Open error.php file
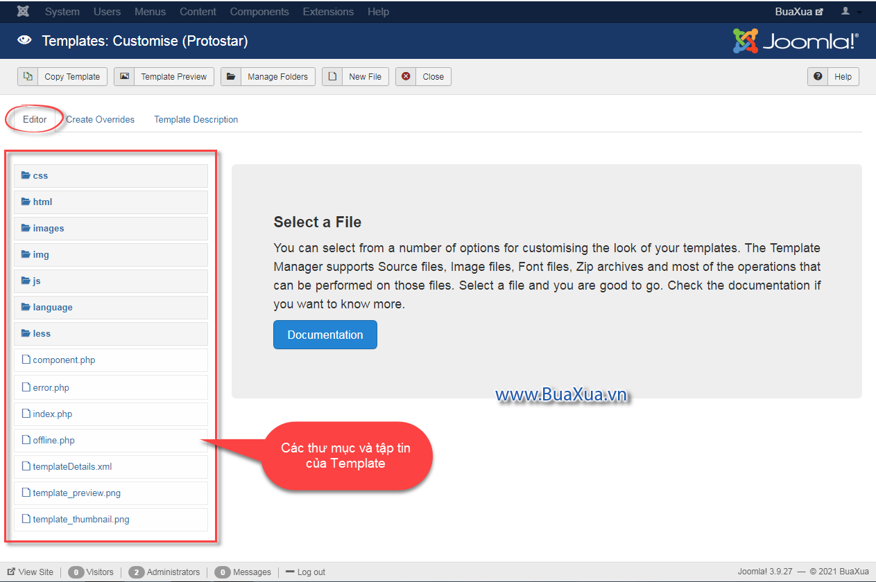This screenshot has height=582, width=876. [111, 387]
